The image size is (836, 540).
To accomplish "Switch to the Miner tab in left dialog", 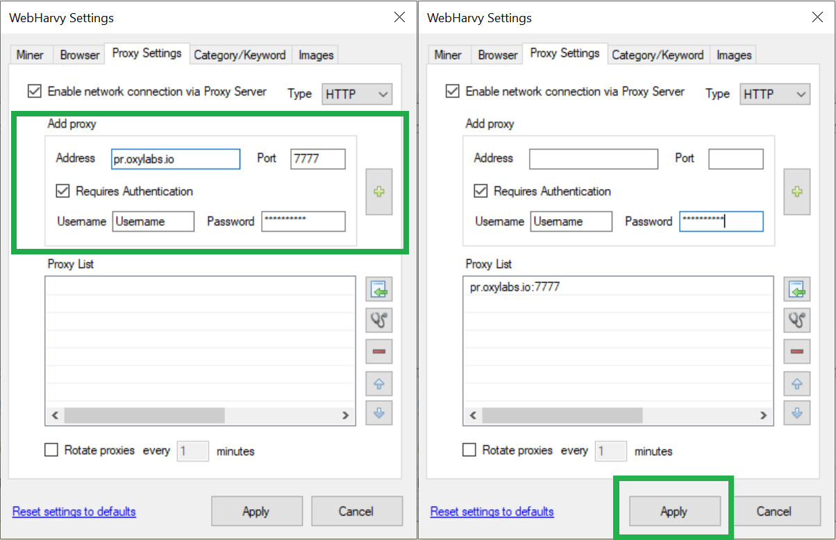I will pyautogui.click(x=31, y=55).
